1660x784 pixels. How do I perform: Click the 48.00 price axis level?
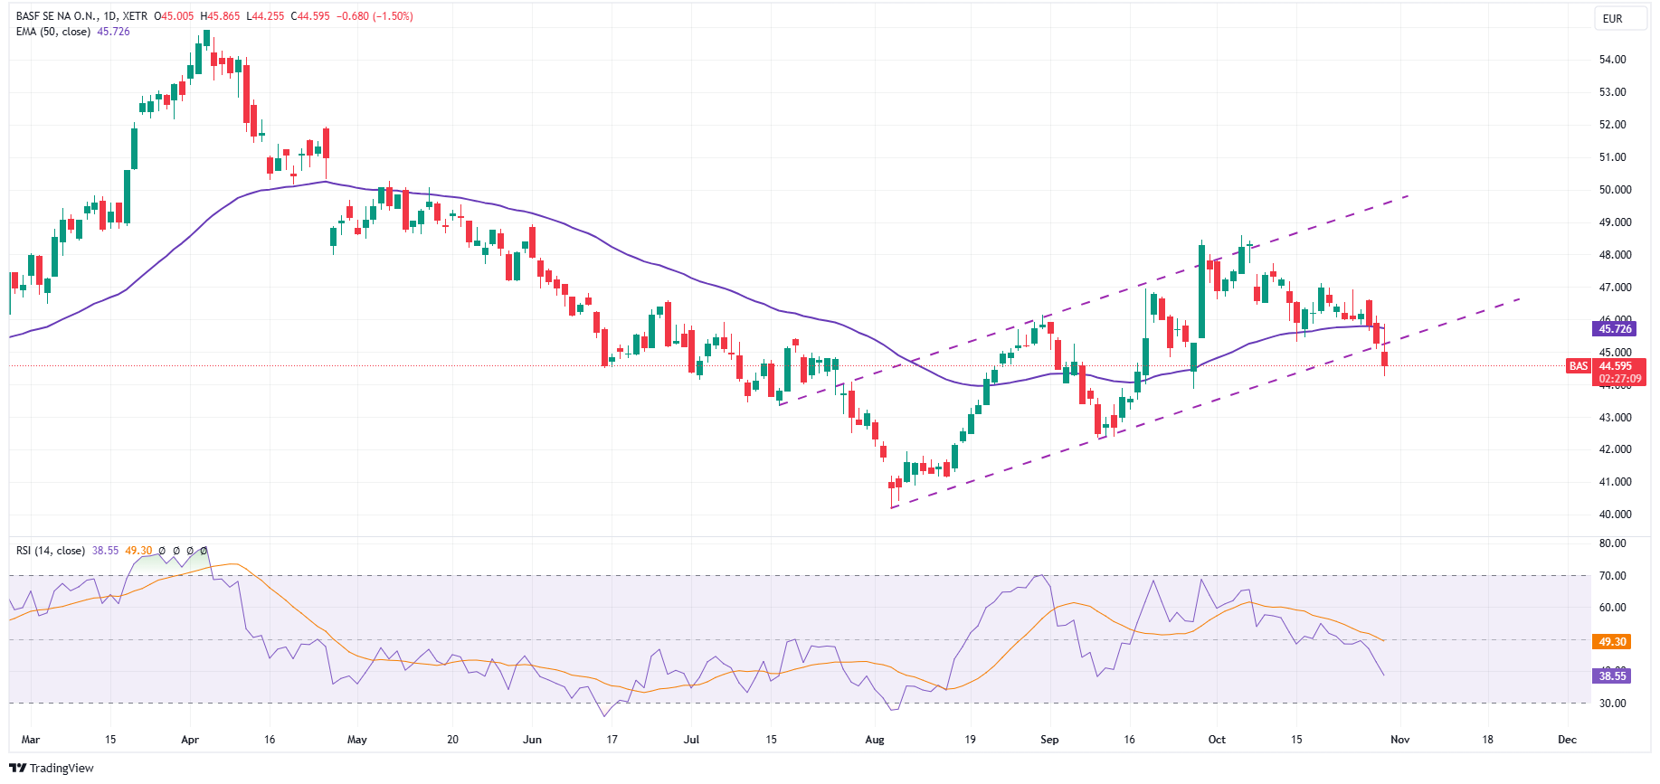1615,255
